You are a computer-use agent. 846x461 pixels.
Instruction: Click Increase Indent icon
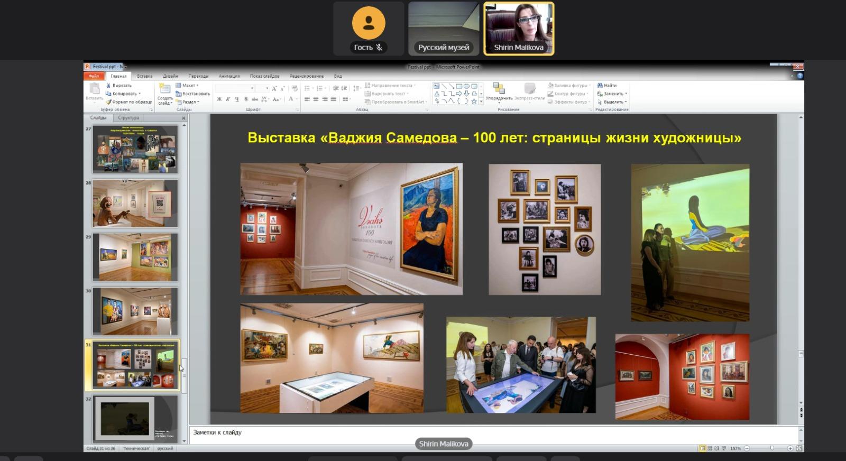tap(344, 88)
